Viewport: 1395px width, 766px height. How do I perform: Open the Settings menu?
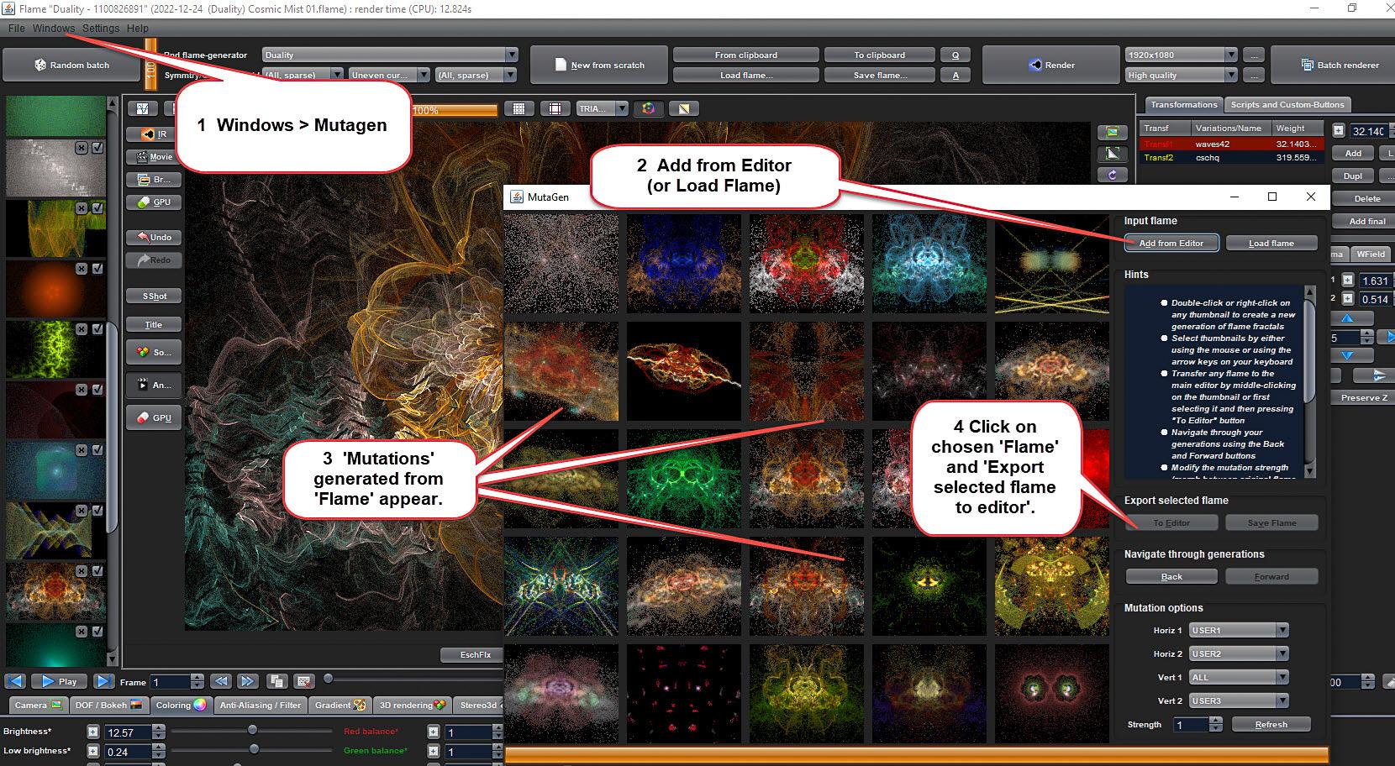[x=101, y=29]
